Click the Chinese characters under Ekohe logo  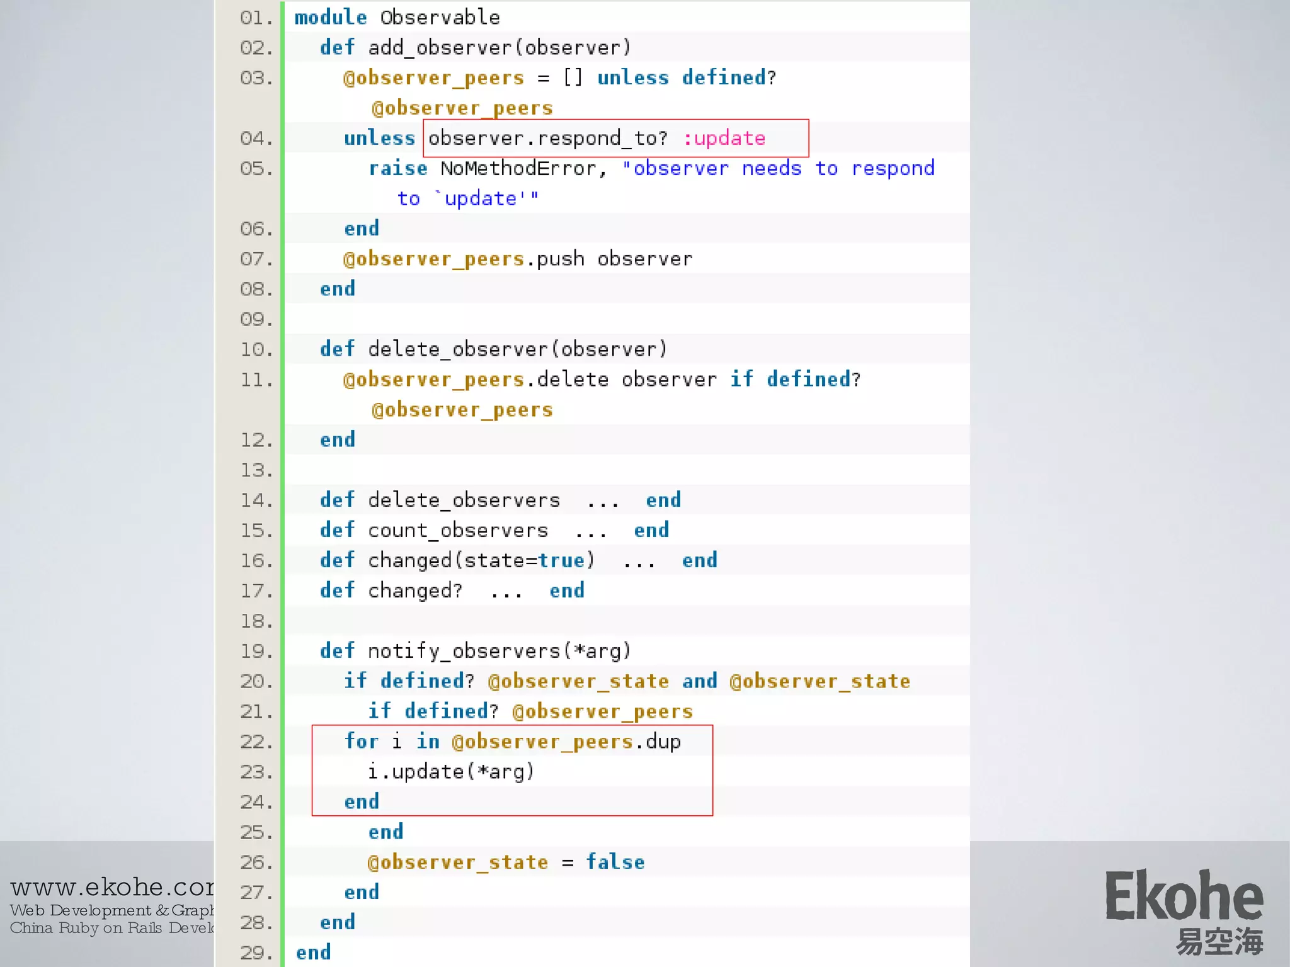click(1219, 942)
